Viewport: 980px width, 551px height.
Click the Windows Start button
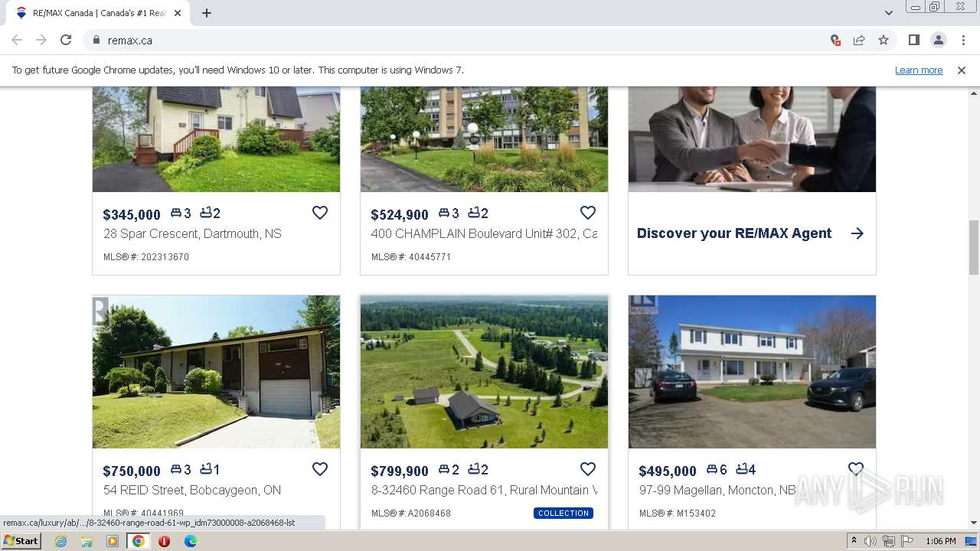pyautogui.click(x=21, y=541)
